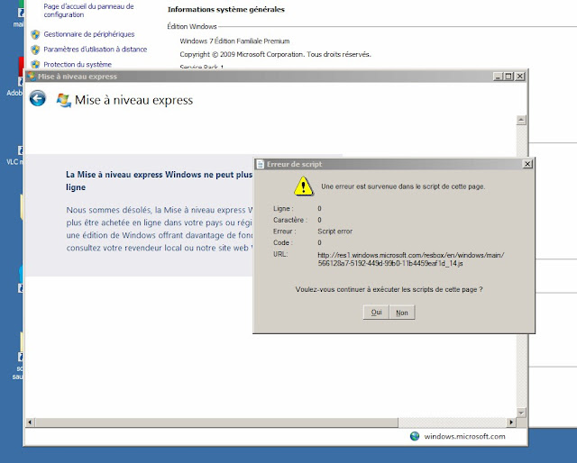Screen dimensions: 577x463
Task: Open Page d'accueil du panneau de configuration
Action: point(88,10)
